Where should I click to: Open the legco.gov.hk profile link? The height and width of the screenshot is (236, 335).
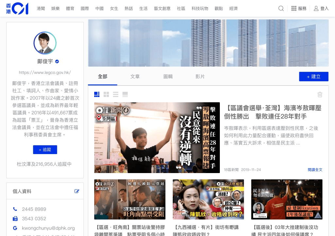[45, 72]
